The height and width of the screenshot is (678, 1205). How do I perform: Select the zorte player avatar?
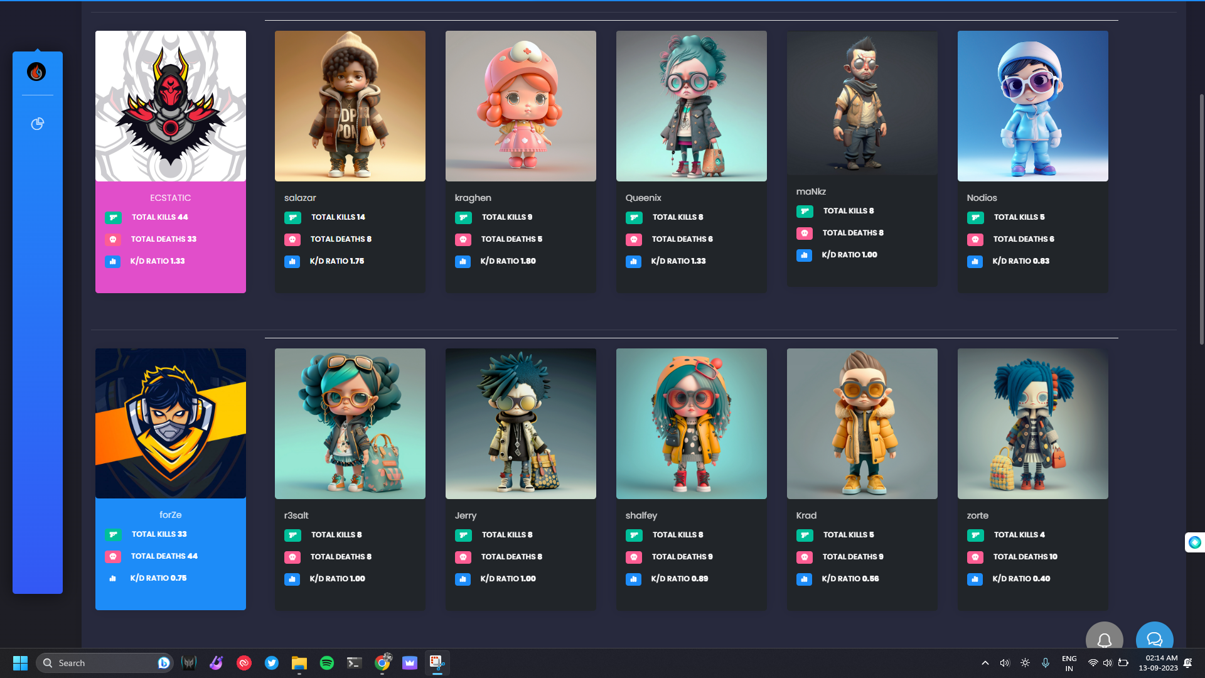[1032, 424]
